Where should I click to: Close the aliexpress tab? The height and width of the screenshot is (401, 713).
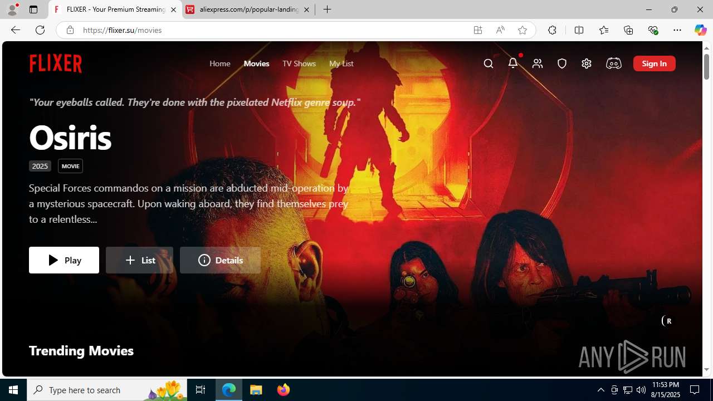point(306,9)
